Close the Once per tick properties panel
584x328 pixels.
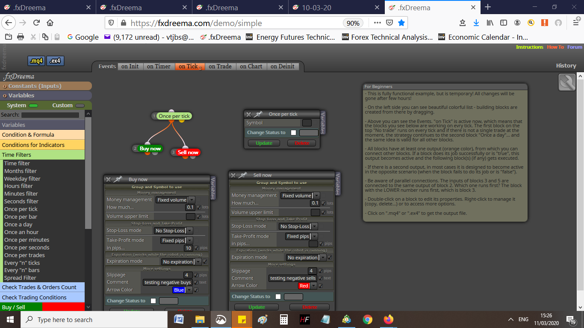point(249,114)
